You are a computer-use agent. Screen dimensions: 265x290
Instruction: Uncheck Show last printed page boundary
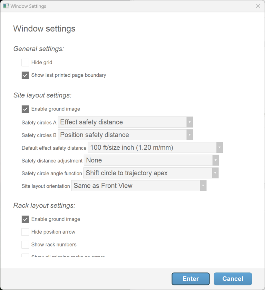coord(25,75)
